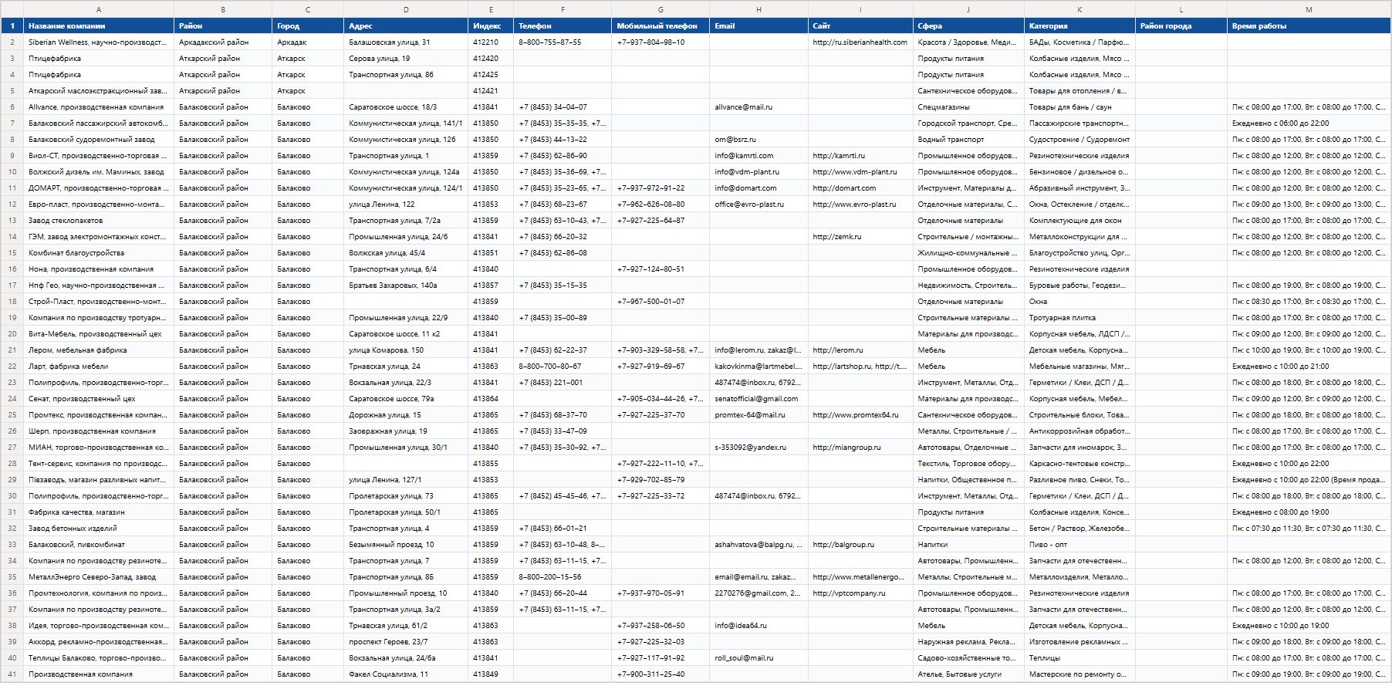Select address 'проспект Героев, 23/7'
This screenshot has width=1392, height=696.
406,642
